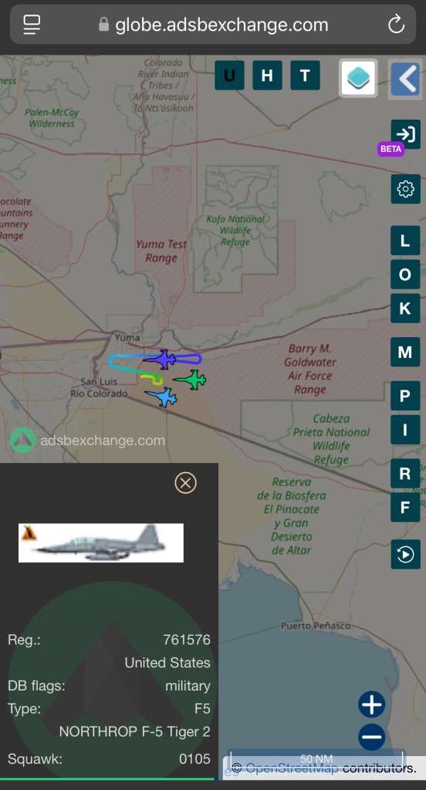Toggle the U filter button

point(229,76)
